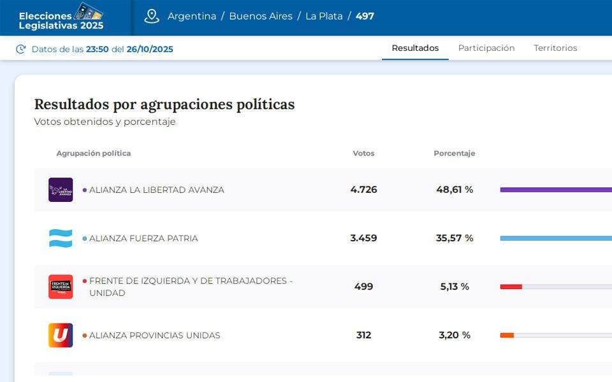Click the red Frente de Izquierda bar

tap(511, 286)
